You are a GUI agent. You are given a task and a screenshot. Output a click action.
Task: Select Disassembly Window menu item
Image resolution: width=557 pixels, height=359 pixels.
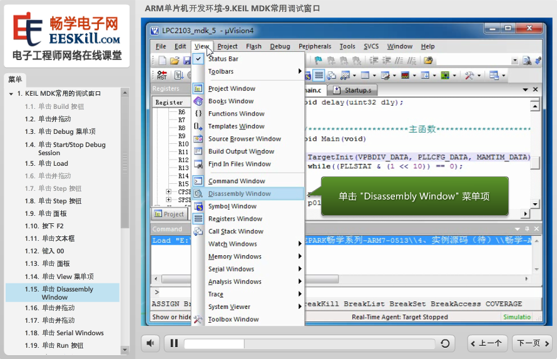click(248, 193)
